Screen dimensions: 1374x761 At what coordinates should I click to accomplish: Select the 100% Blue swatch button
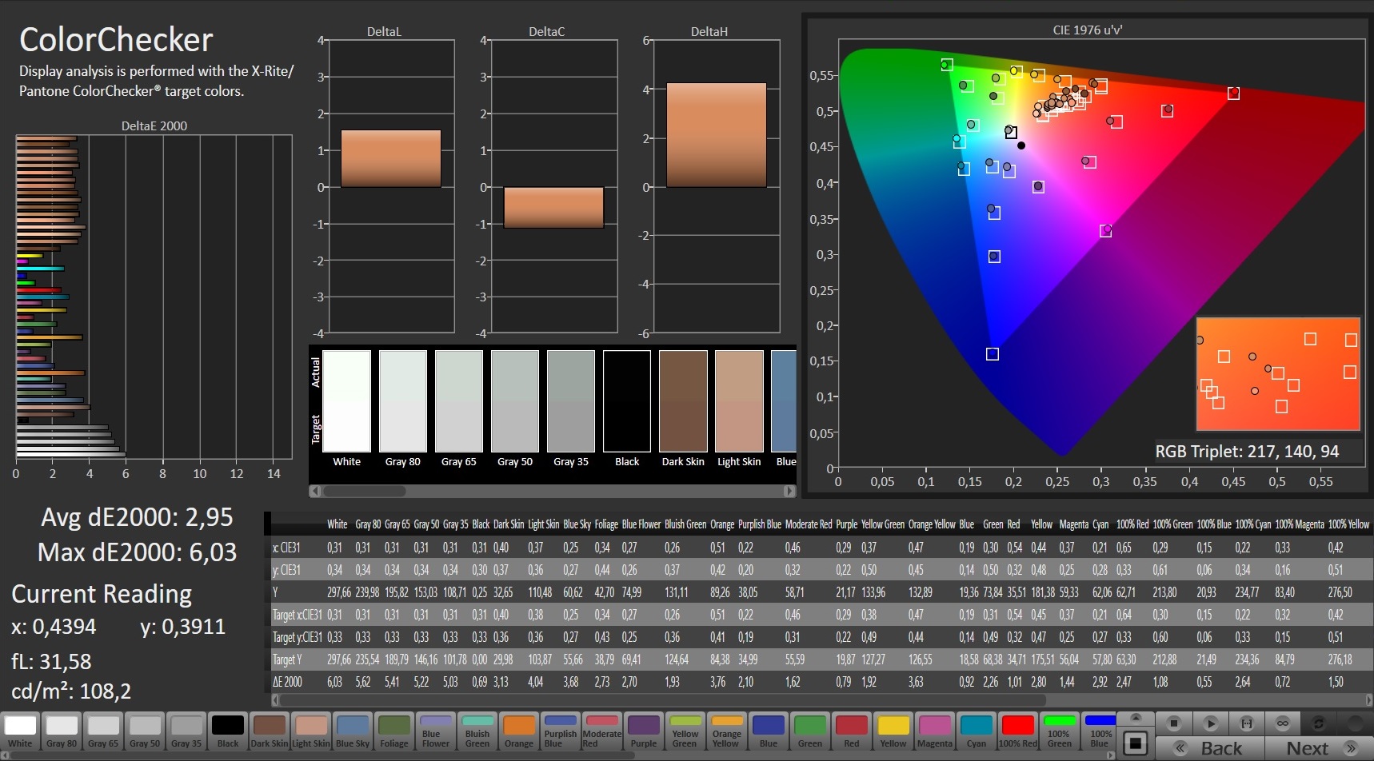click(1100, 731)
